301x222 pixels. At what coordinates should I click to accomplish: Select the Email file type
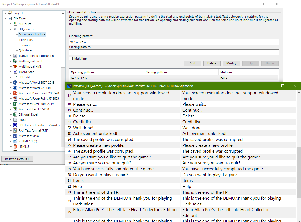tap(22, 120)
